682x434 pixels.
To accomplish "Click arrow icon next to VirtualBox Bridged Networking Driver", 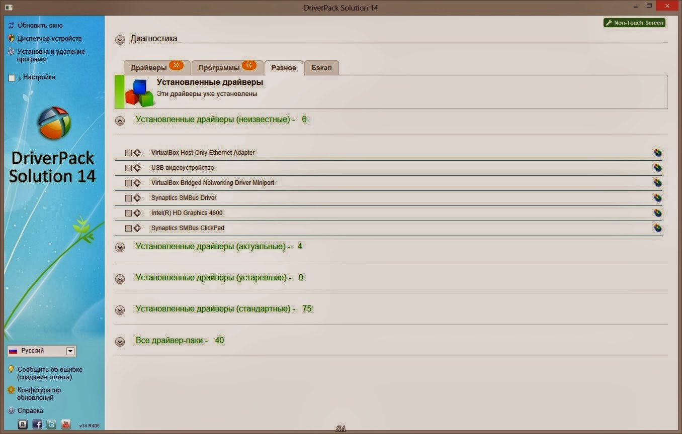I will pyautogui.click(x=137, y=183).
